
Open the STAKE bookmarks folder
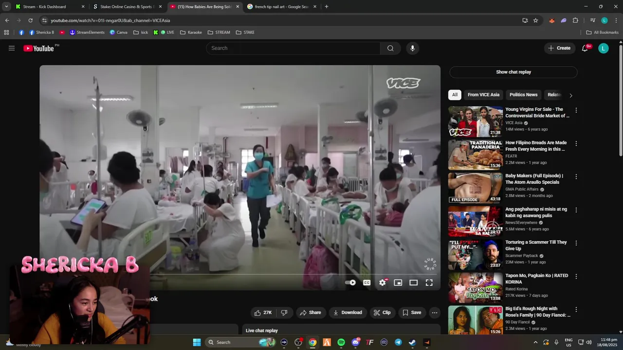click(x=245, y=33)
